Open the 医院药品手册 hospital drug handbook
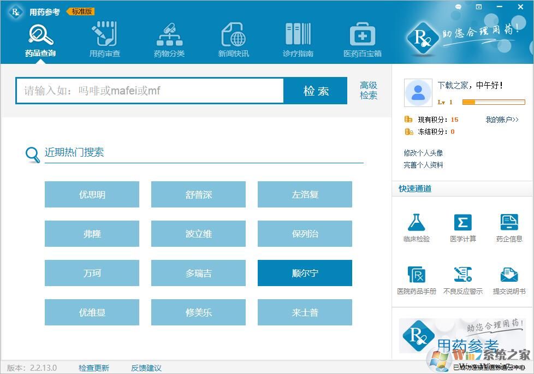The width and height of the screenshot is (534, 374). 417,280
